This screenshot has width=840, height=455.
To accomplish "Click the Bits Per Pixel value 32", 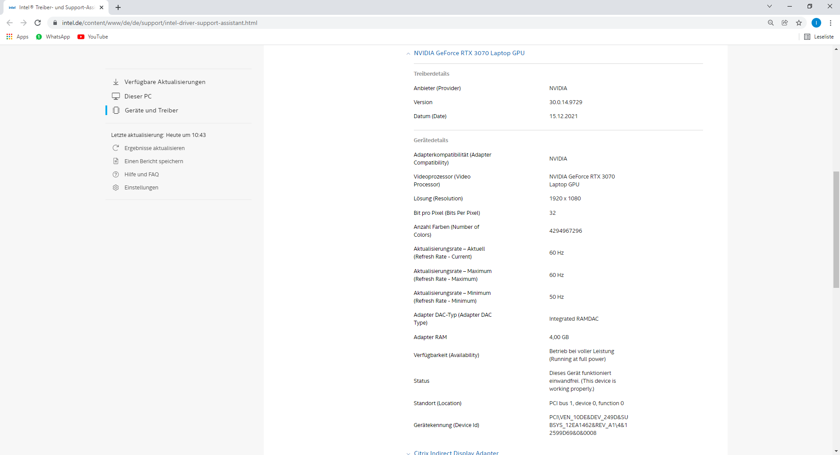I will coord(553,213).
